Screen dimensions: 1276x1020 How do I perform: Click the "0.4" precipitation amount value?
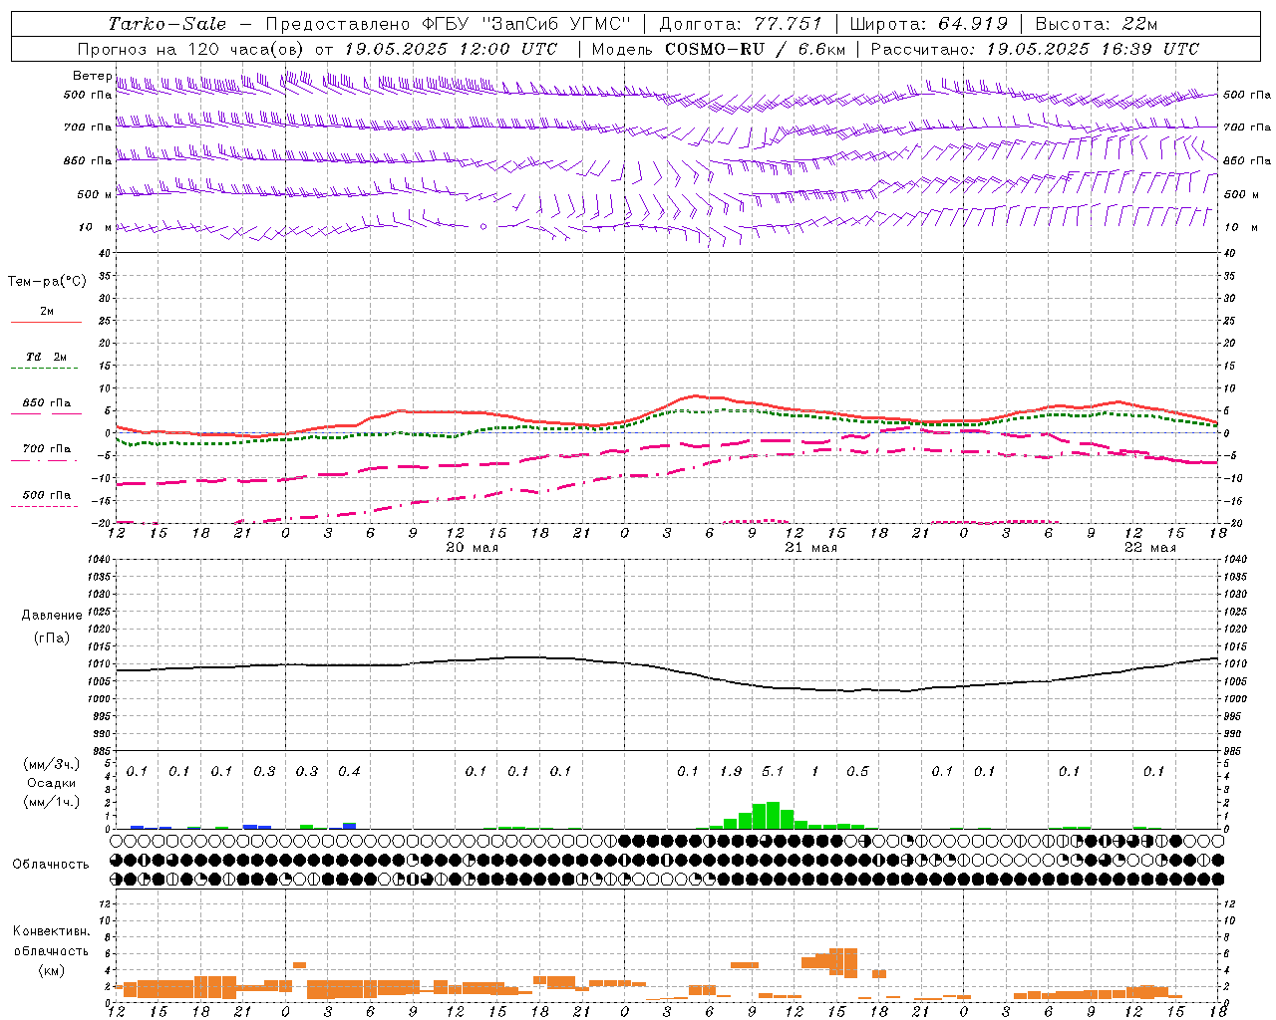[349, 771]
